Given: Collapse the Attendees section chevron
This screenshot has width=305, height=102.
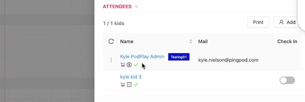Looking at the screenshot, I should 136,7.
